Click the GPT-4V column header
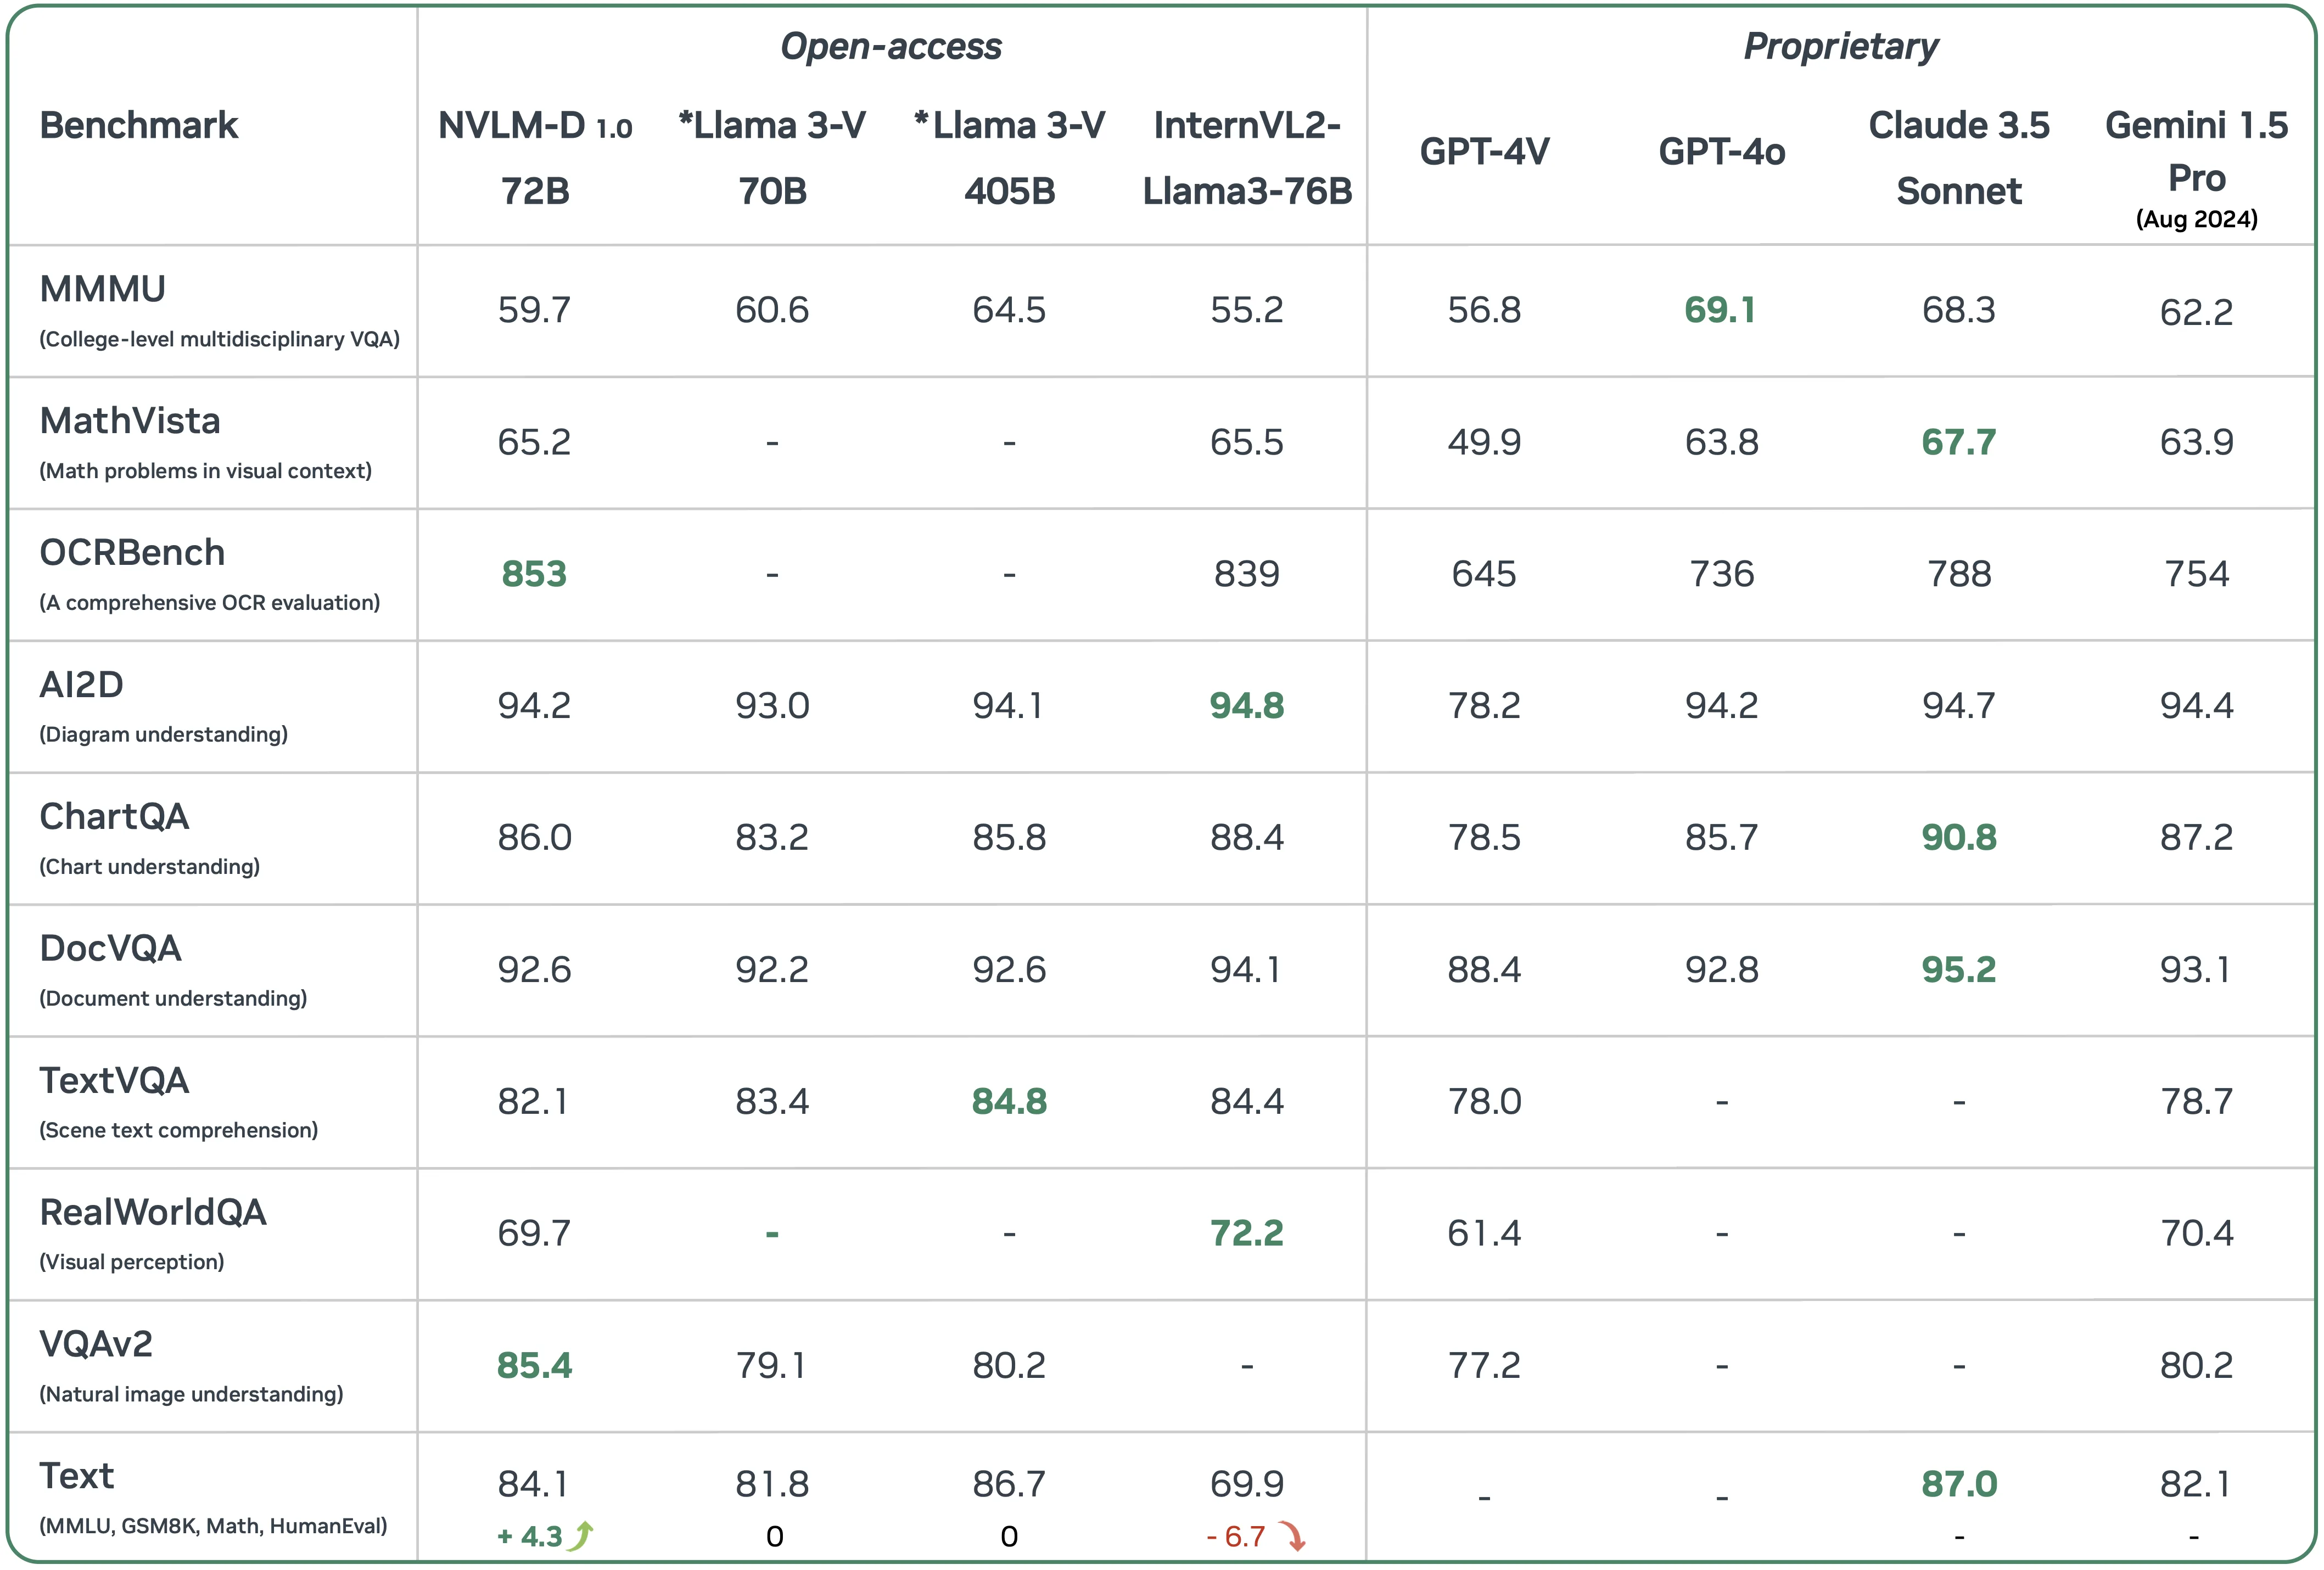 point(1485,151)
